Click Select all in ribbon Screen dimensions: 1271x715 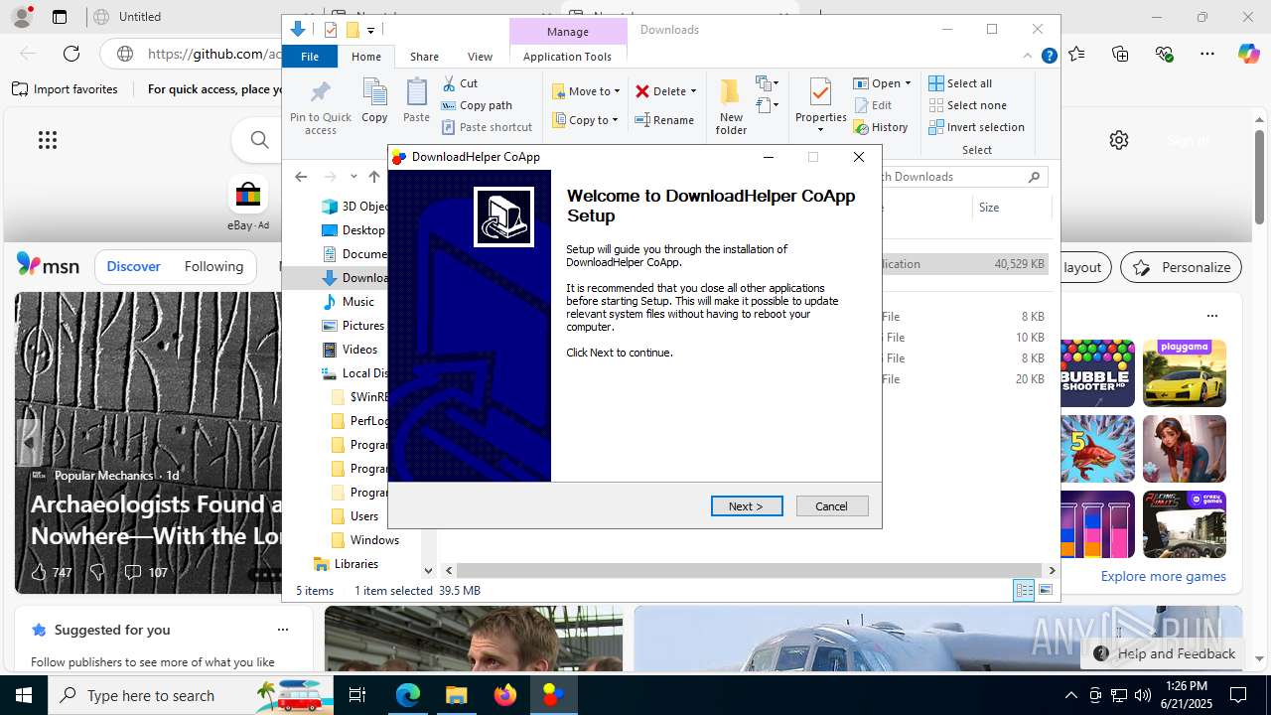[x=960, y=83]
